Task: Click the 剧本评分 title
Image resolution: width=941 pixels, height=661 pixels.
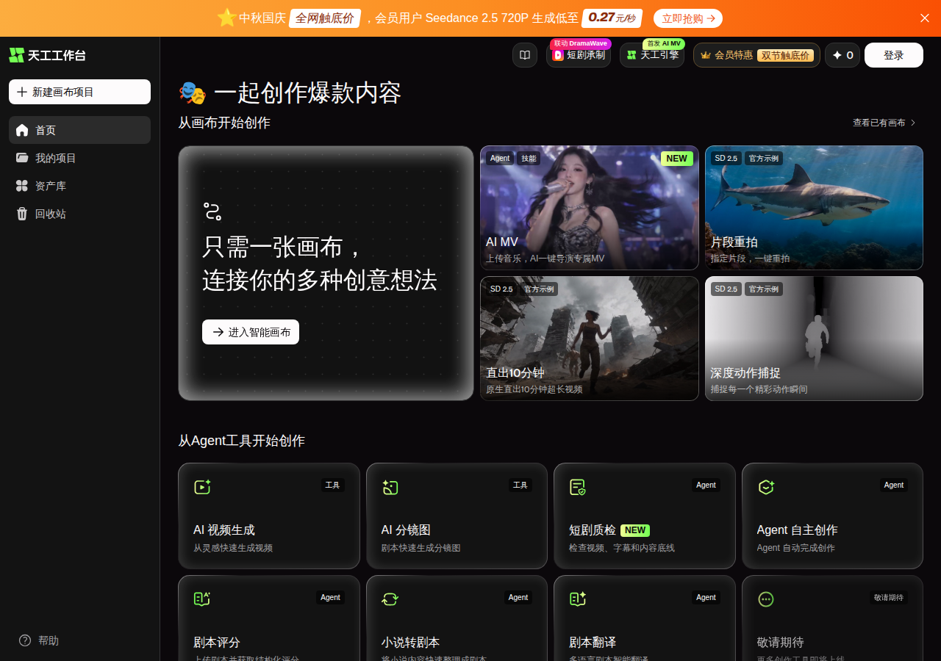Action: click(x=217, y=642)
